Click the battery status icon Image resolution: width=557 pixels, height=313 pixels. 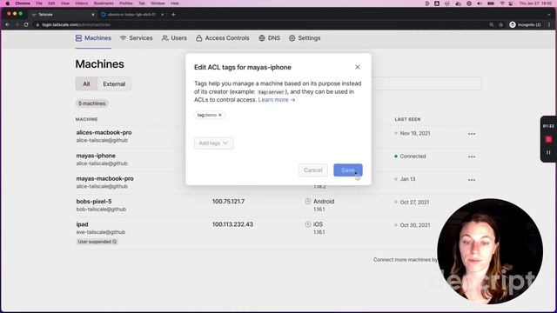491,3
